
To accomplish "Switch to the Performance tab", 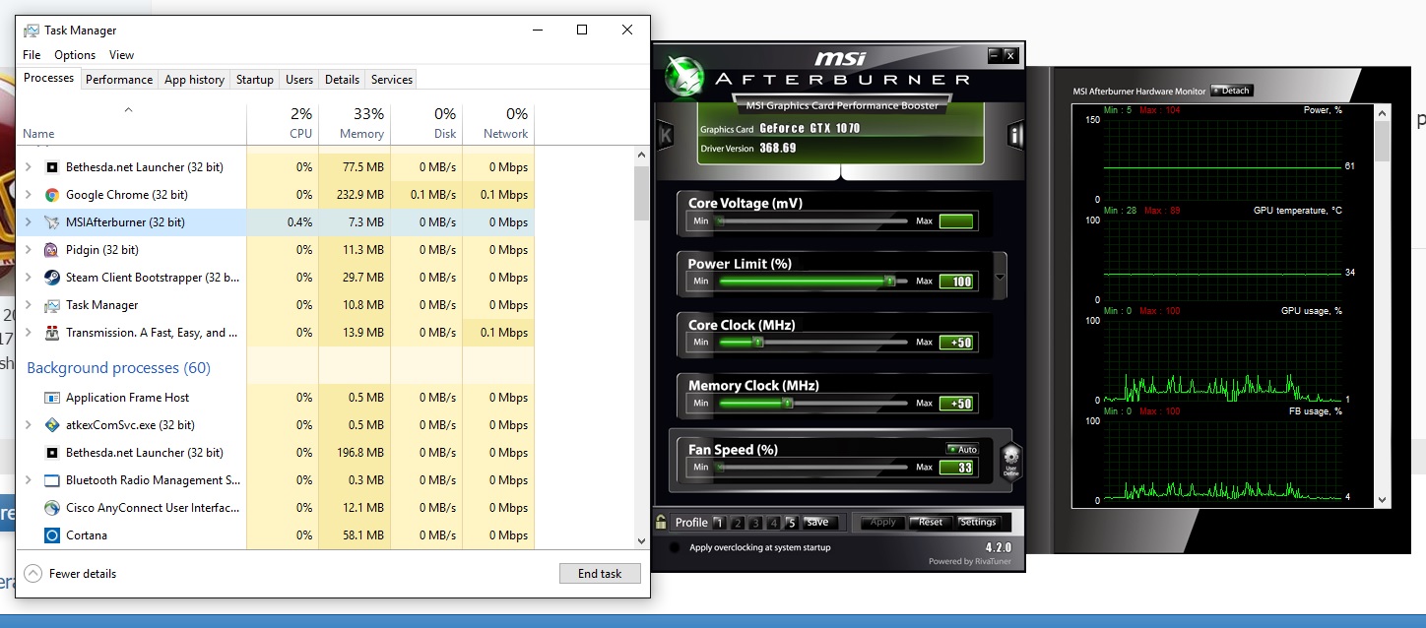I will coord(119,80).
